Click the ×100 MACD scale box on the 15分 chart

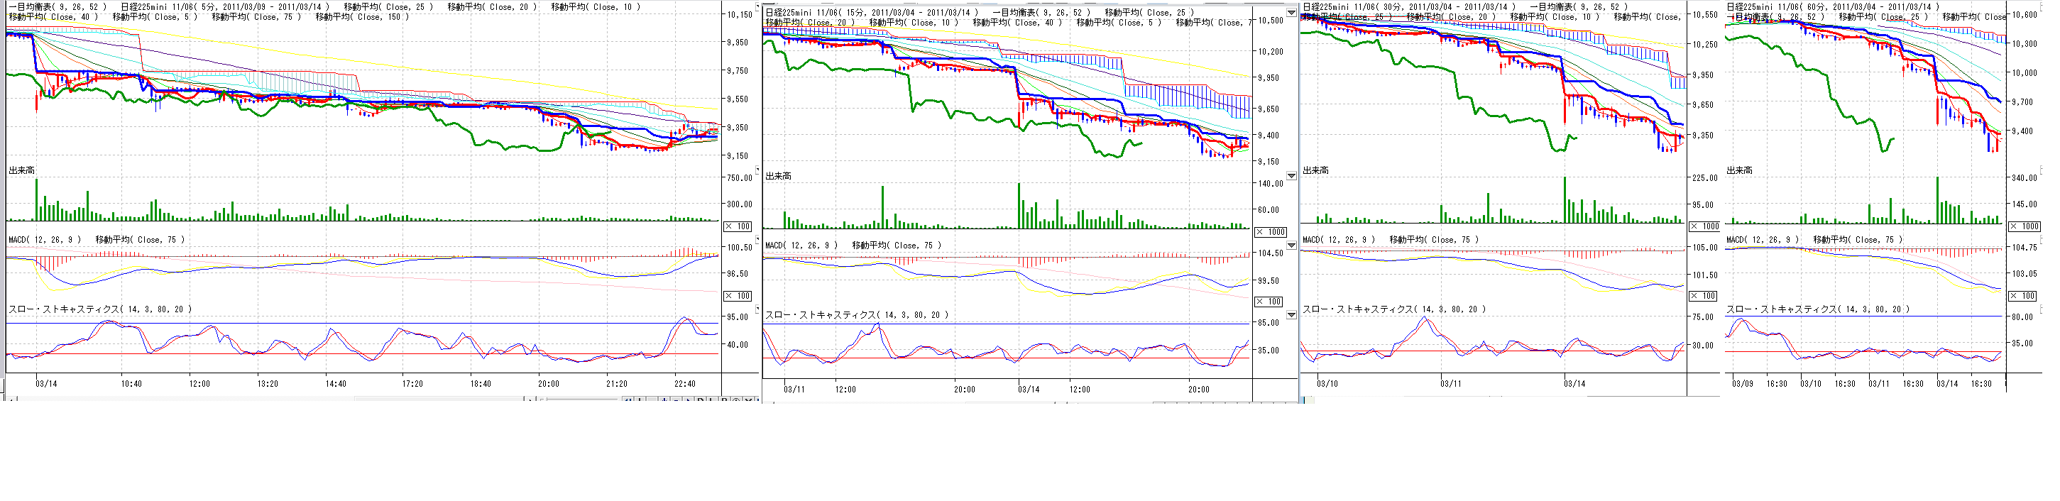coord(1270,302)
